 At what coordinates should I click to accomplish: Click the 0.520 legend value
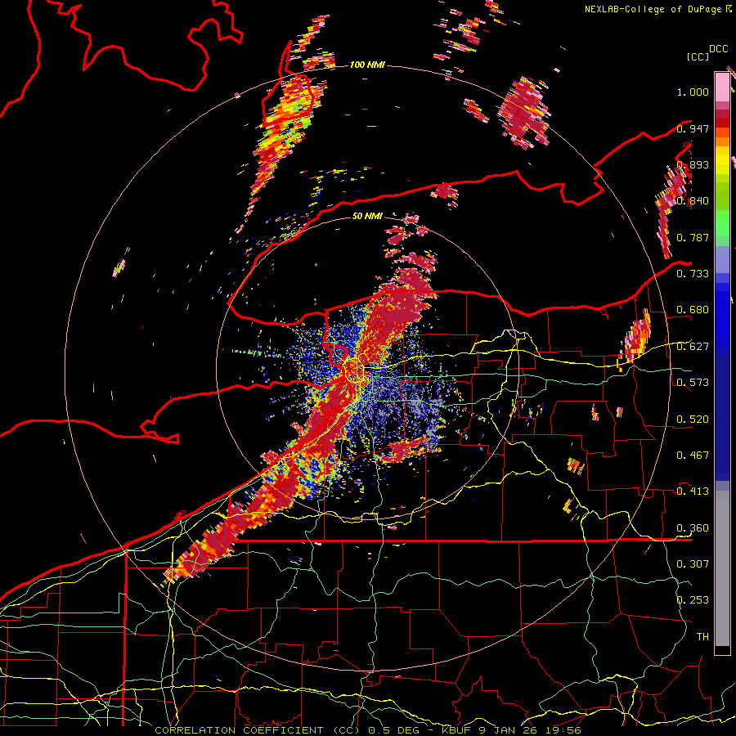coord(693,420)
